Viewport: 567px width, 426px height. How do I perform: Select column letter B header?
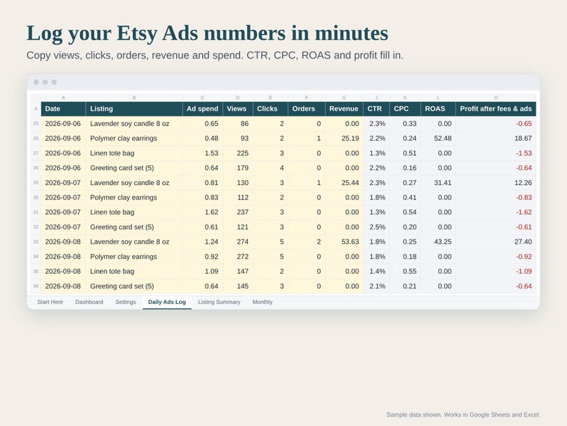[x=134, y=97]
